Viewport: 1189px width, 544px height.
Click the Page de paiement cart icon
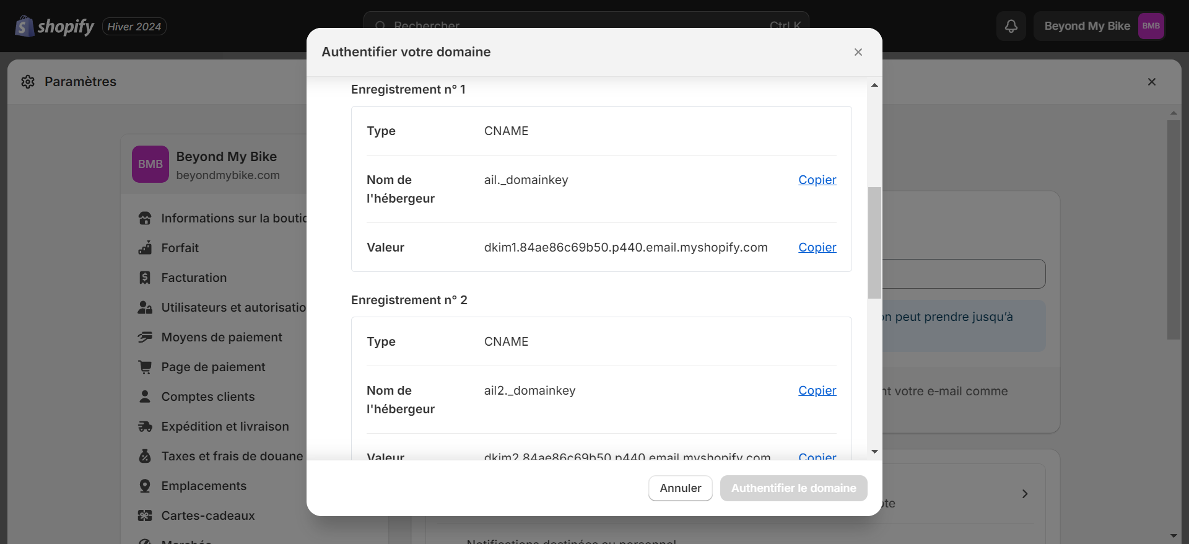point(145,367)
